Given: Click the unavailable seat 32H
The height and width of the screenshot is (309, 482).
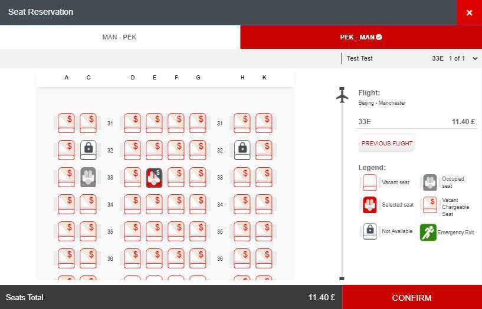Looking at the screenshot, I should tap(242, 150).
